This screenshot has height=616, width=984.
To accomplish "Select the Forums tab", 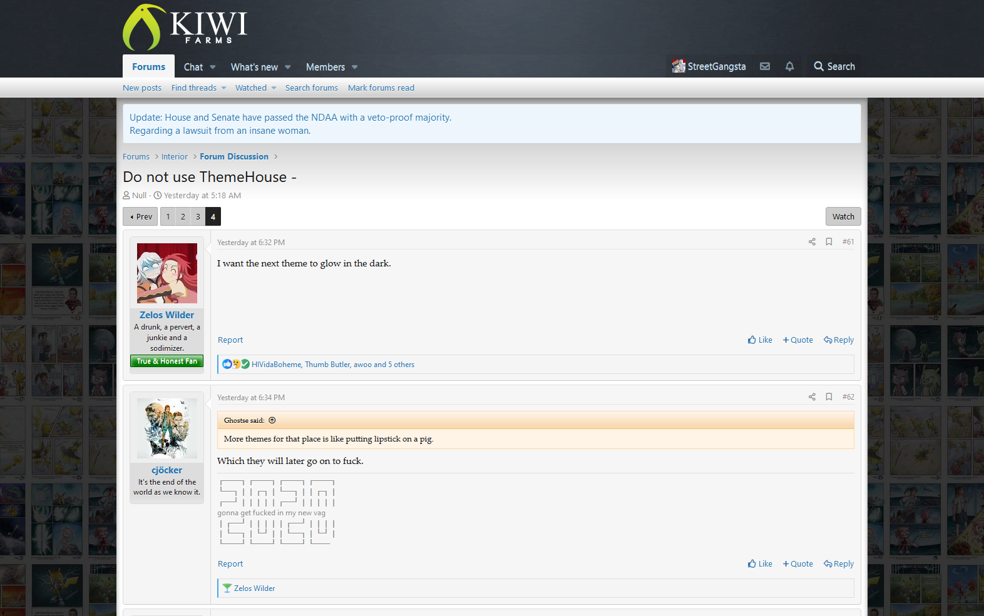I will pyautogui.click(x=148, y=66).
